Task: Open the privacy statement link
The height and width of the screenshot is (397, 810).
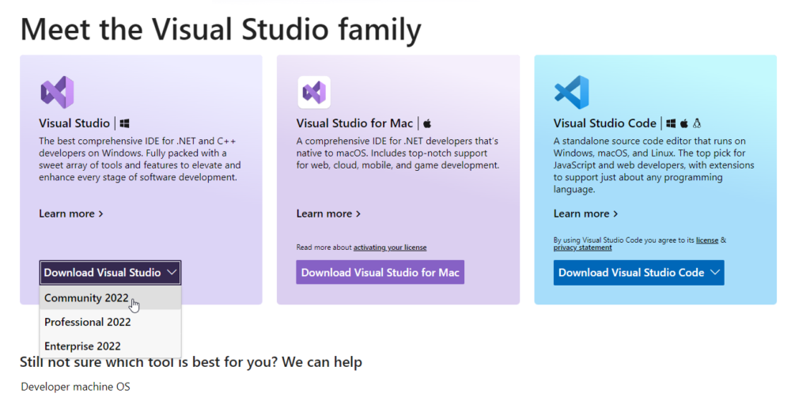Action: click(583, 248)
